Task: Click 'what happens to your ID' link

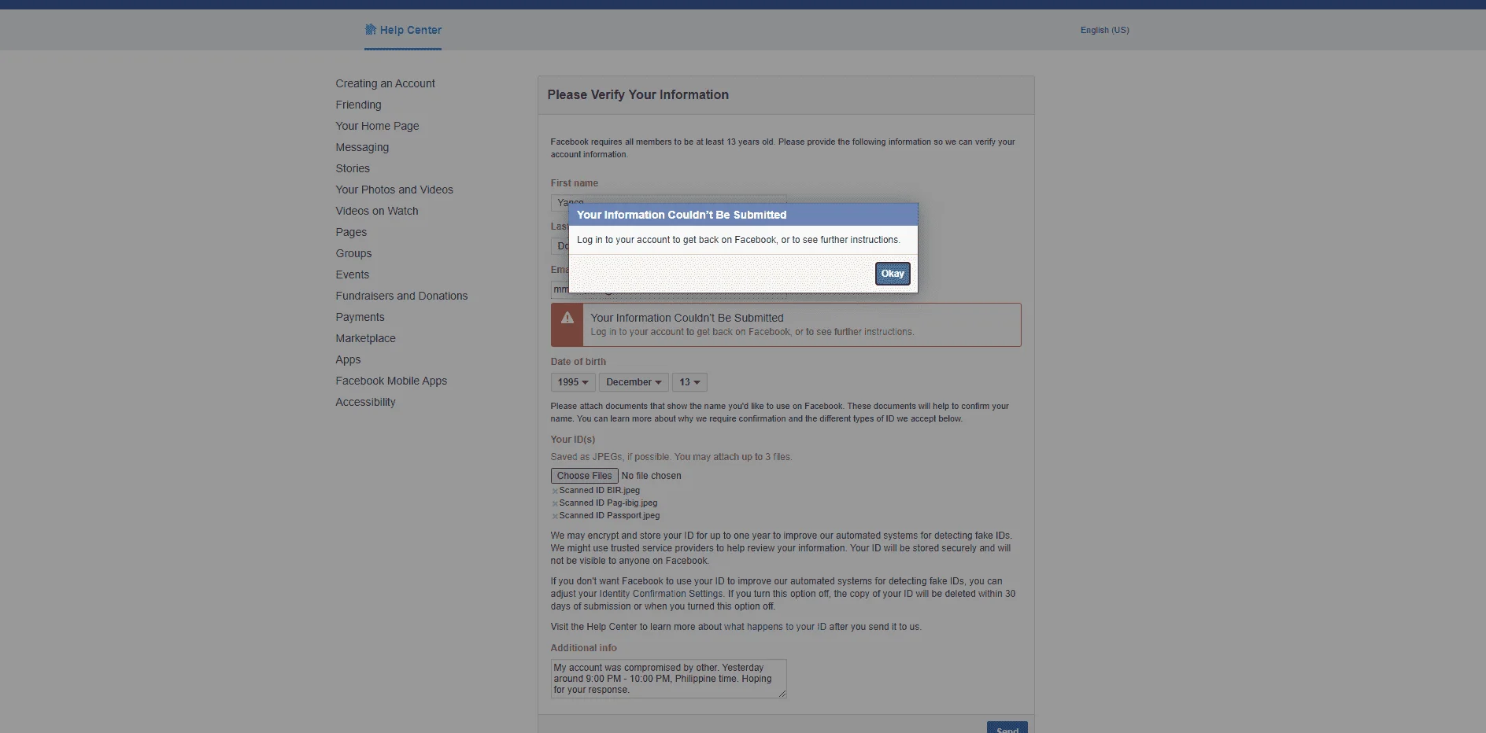Action: point(775,627)
